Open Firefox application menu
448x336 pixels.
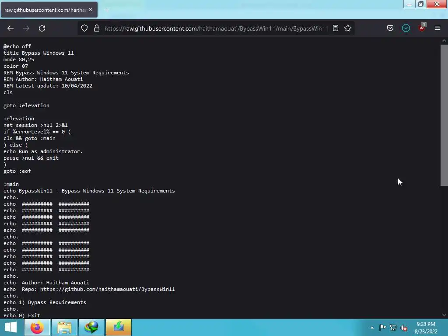pyautogui.click(x=437, y=28)
